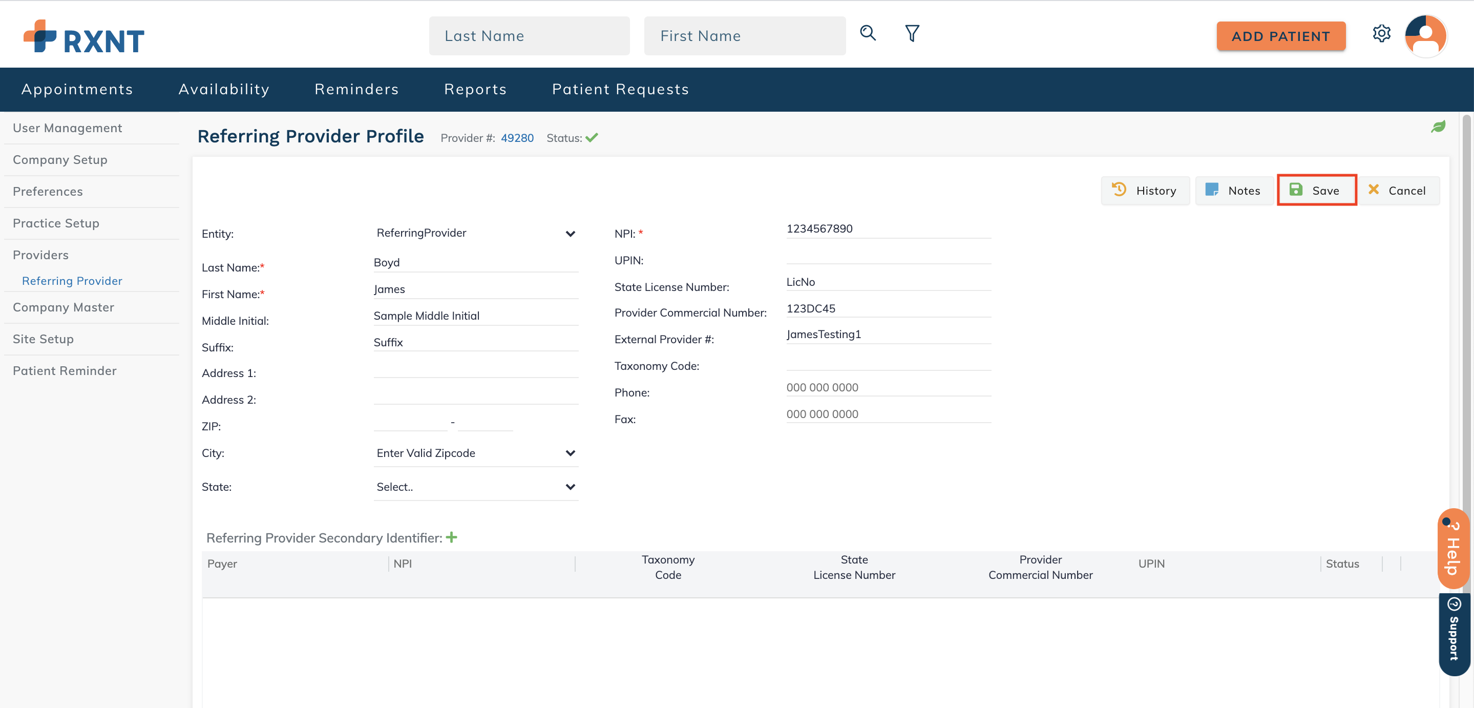Open the orange Help tab
Image resolution: width=1474 pixels, height=708 pixels.
(1454, 548)
